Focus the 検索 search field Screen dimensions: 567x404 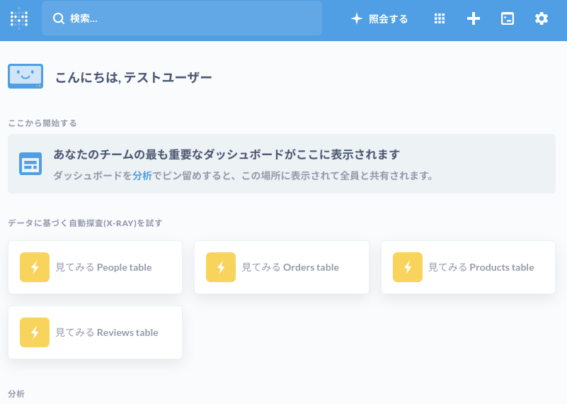click(x=182, y=18)
